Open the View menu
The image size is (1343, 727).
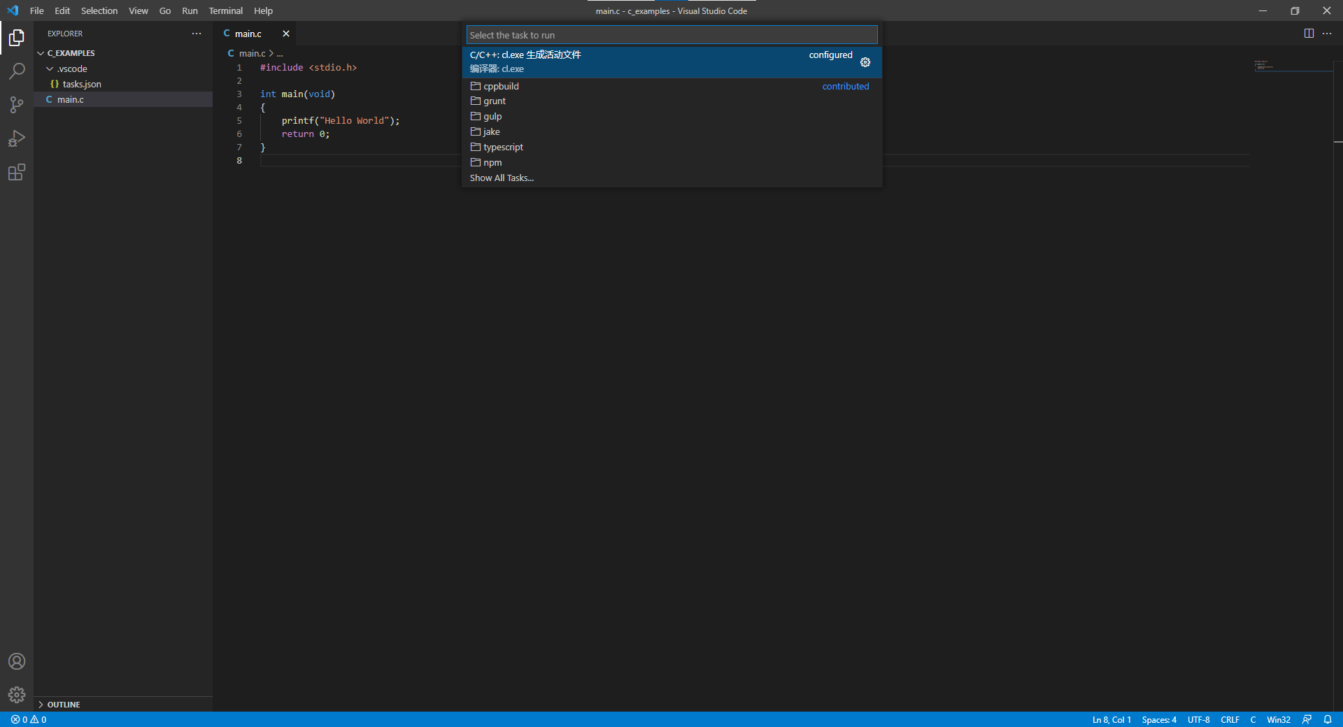(138, 10)
